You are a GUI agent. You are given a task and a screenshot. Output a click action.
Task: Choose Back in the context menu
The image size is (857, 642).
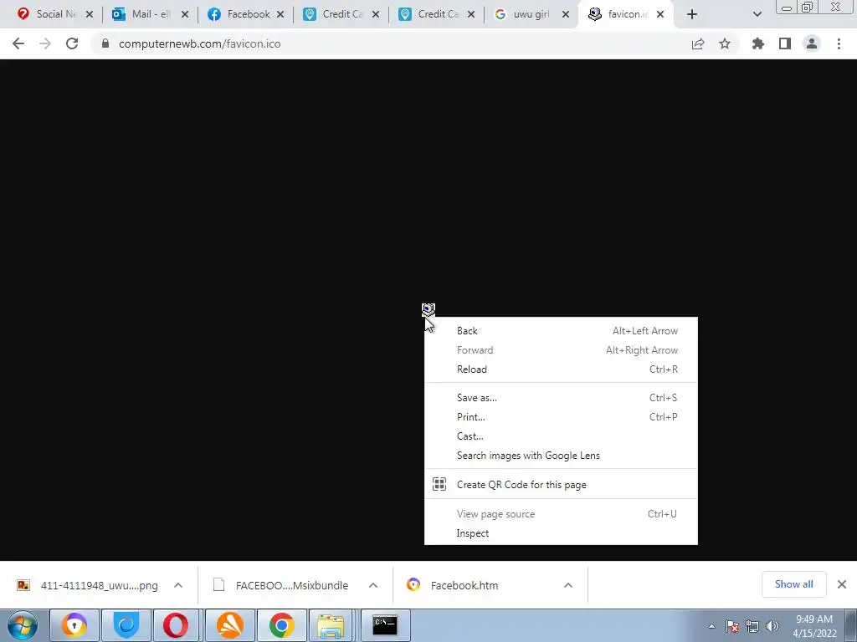tap(561, 331)
